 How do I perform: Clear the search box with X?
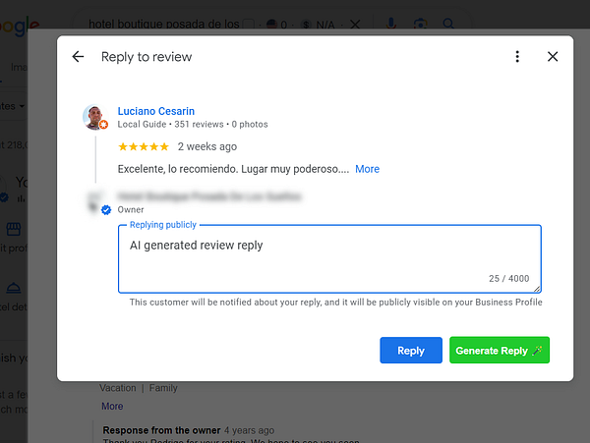tap(355, 25)
